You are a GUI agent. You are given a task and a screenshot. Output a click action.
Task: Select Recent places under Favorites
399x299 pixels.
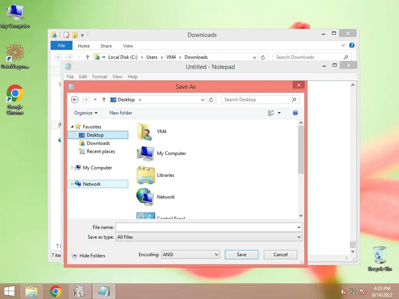pyautogui.click(x=98, y=151)
